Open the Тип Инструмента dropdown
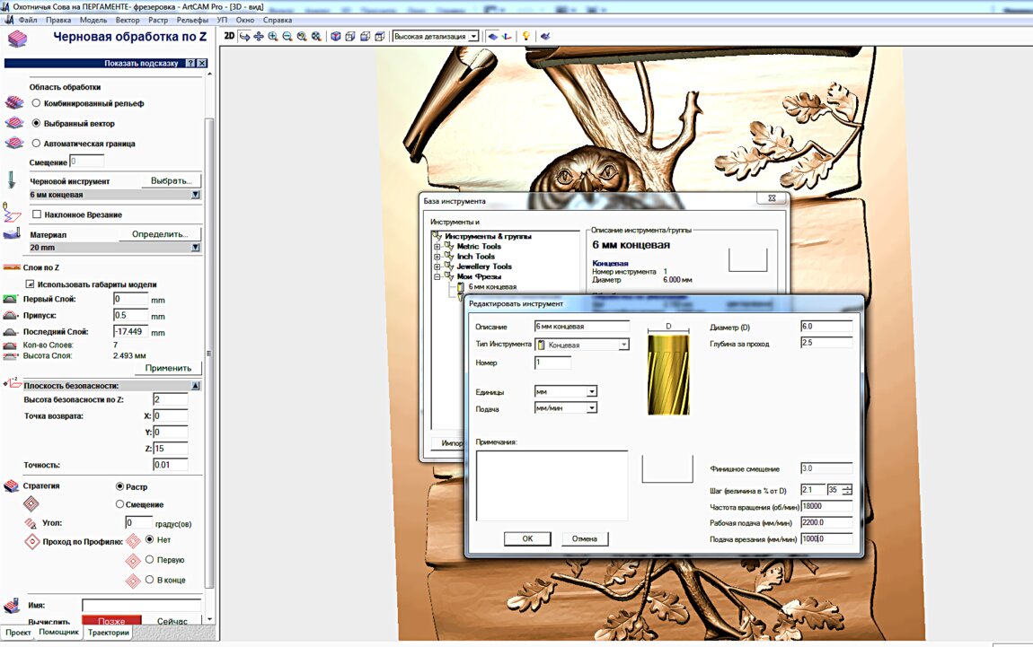 click(623, 345)
